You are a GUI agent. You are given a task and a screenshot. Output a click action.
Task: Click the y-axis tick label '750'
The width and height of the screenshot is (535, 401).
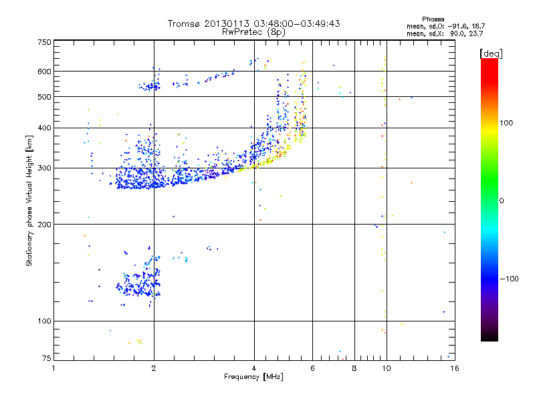pos(44,42)
